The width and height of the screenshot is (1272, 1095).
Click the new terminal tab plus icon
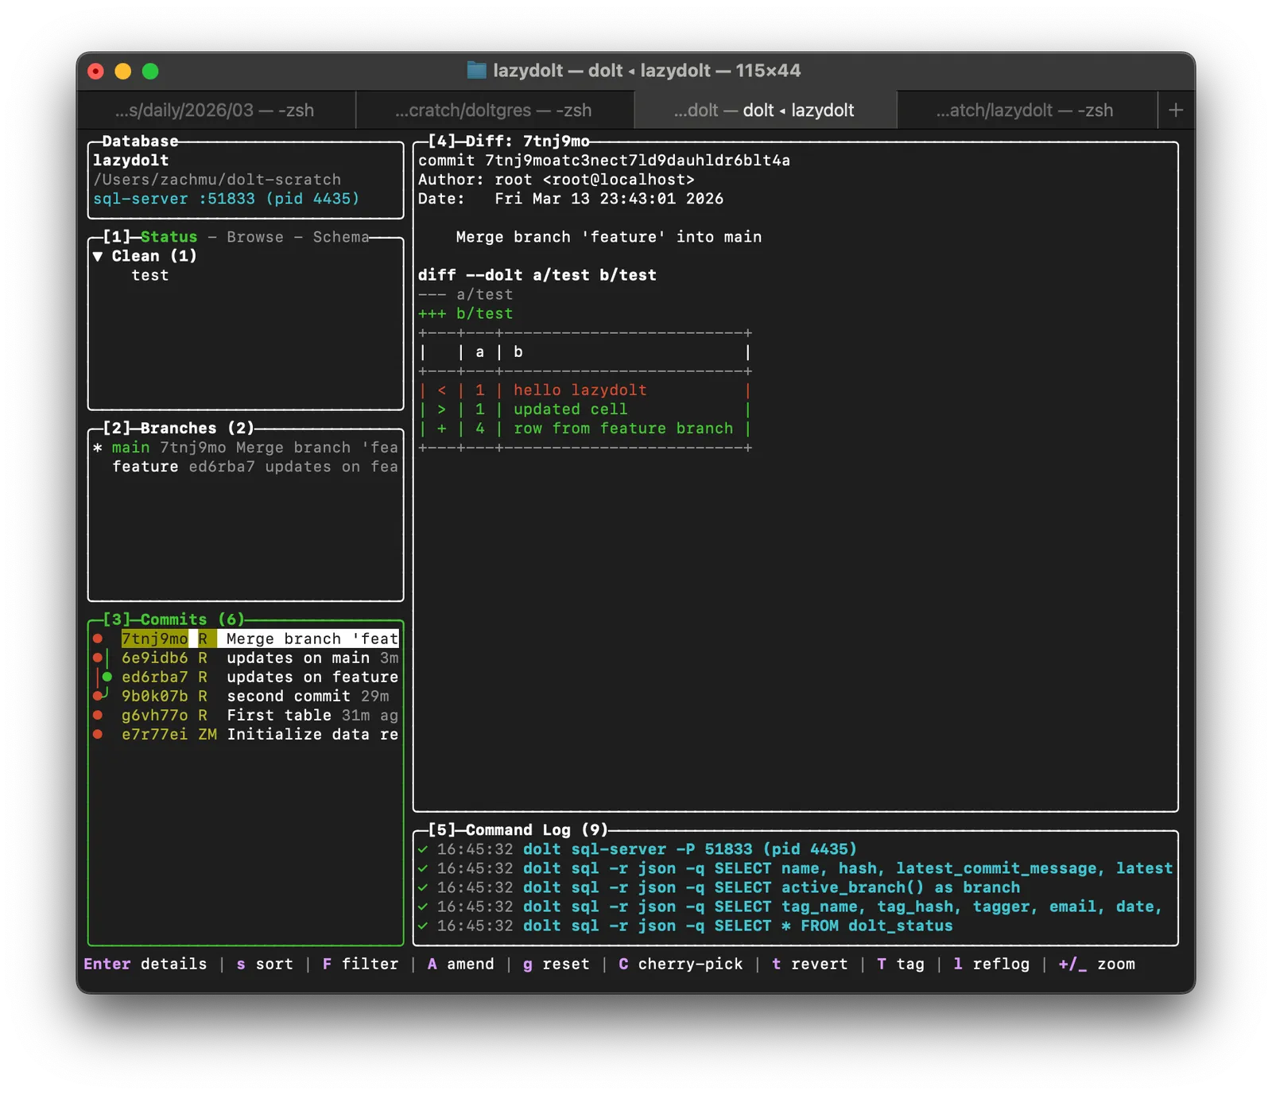1176,111
